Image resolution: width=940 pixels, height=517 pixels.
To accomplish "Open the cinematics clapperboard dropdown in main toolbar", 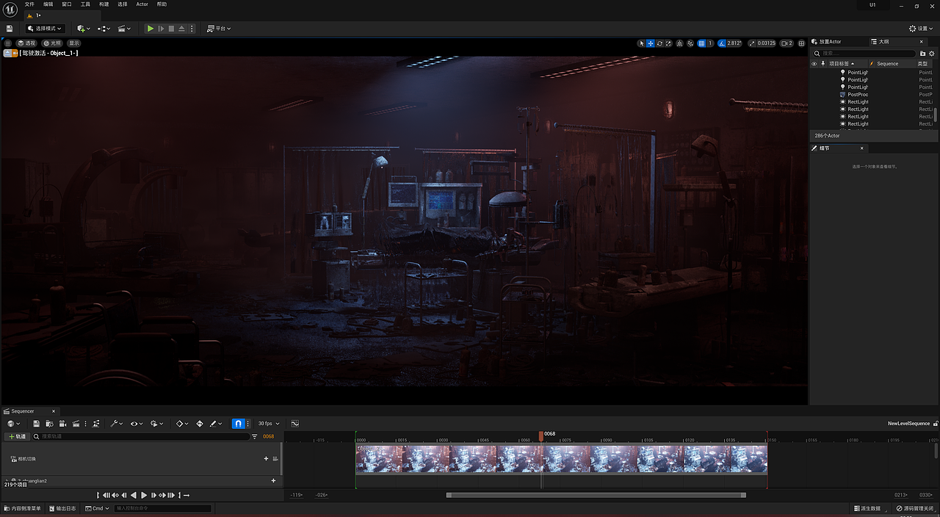I will [x=124, y=29].
